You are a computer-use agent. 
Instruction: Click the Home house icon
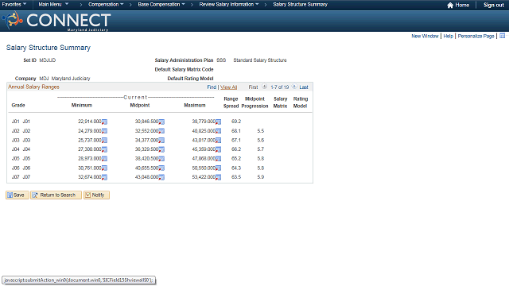[450, 6]
